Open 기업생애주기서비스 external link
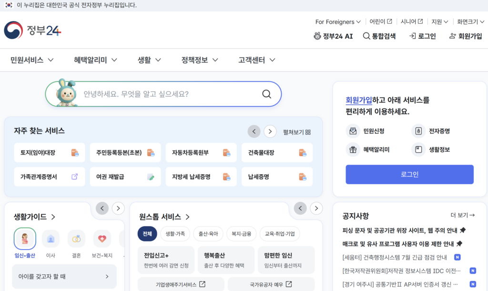Screen dimensions: 488x291 tap(181, 284)
